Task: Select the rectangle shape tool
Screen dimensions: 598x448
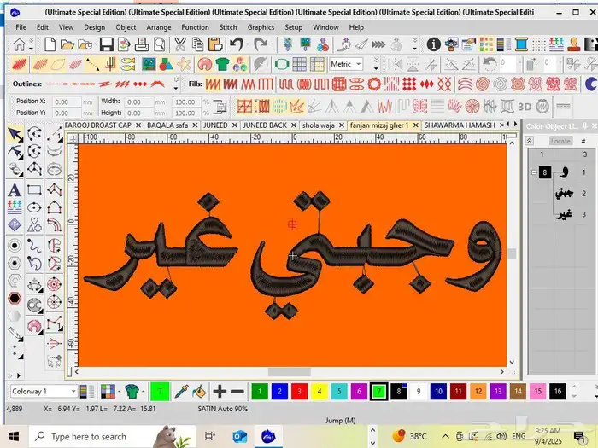Action: (34, 189)
